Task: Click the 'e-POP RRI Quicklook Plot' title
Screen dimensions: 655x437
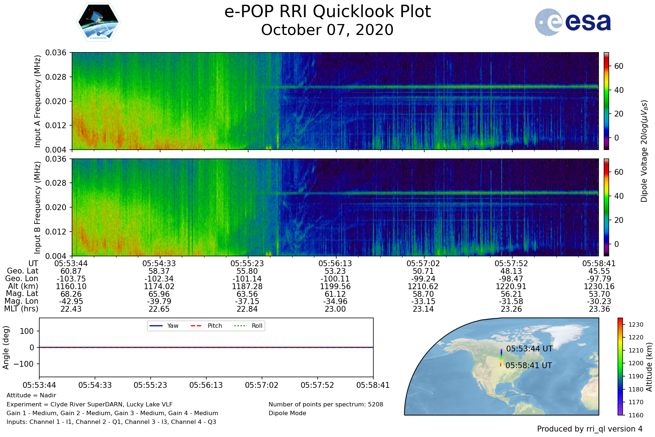Action: pyautogui.click(x=327, y=12)
